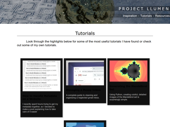Click 'How to Handle Metadata on a Website' title
Image resolution: width=170 pixels, height=127 pixels.
[40, 98]
